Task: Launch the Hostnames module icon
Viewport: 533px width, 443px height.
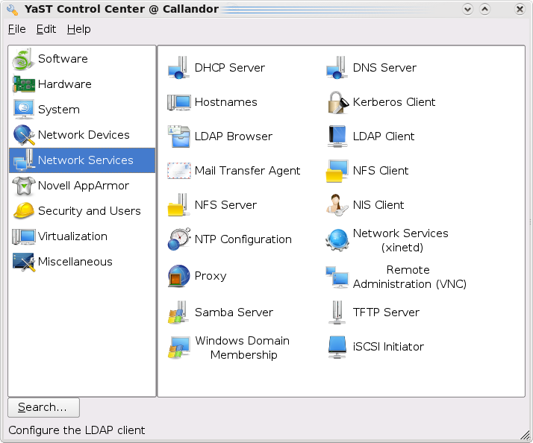Action: (x=179, y=102)
